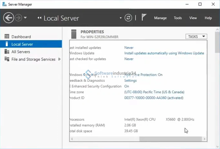The height and width of the screenshot is (149, 220).
Task: Click the Dashboard icon in sidebar
Action: coord(6,37)
